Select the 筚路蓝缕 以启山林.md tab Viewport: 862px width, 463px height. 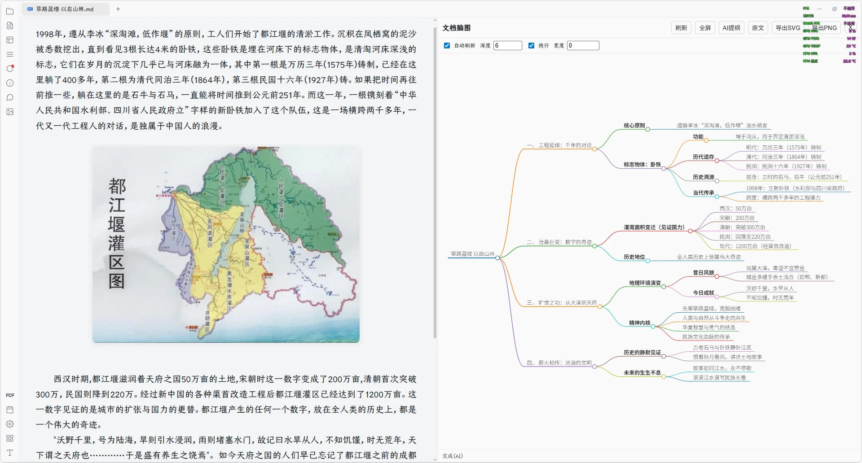tap(66, 9)
